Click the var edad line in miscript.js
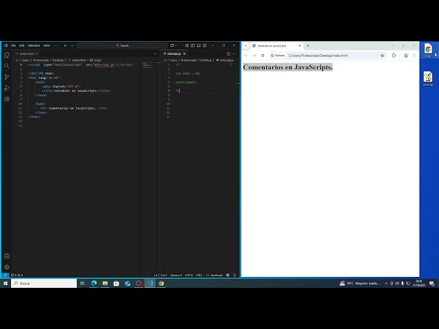Viewport: 439px width, 329px height. (188, 73)
